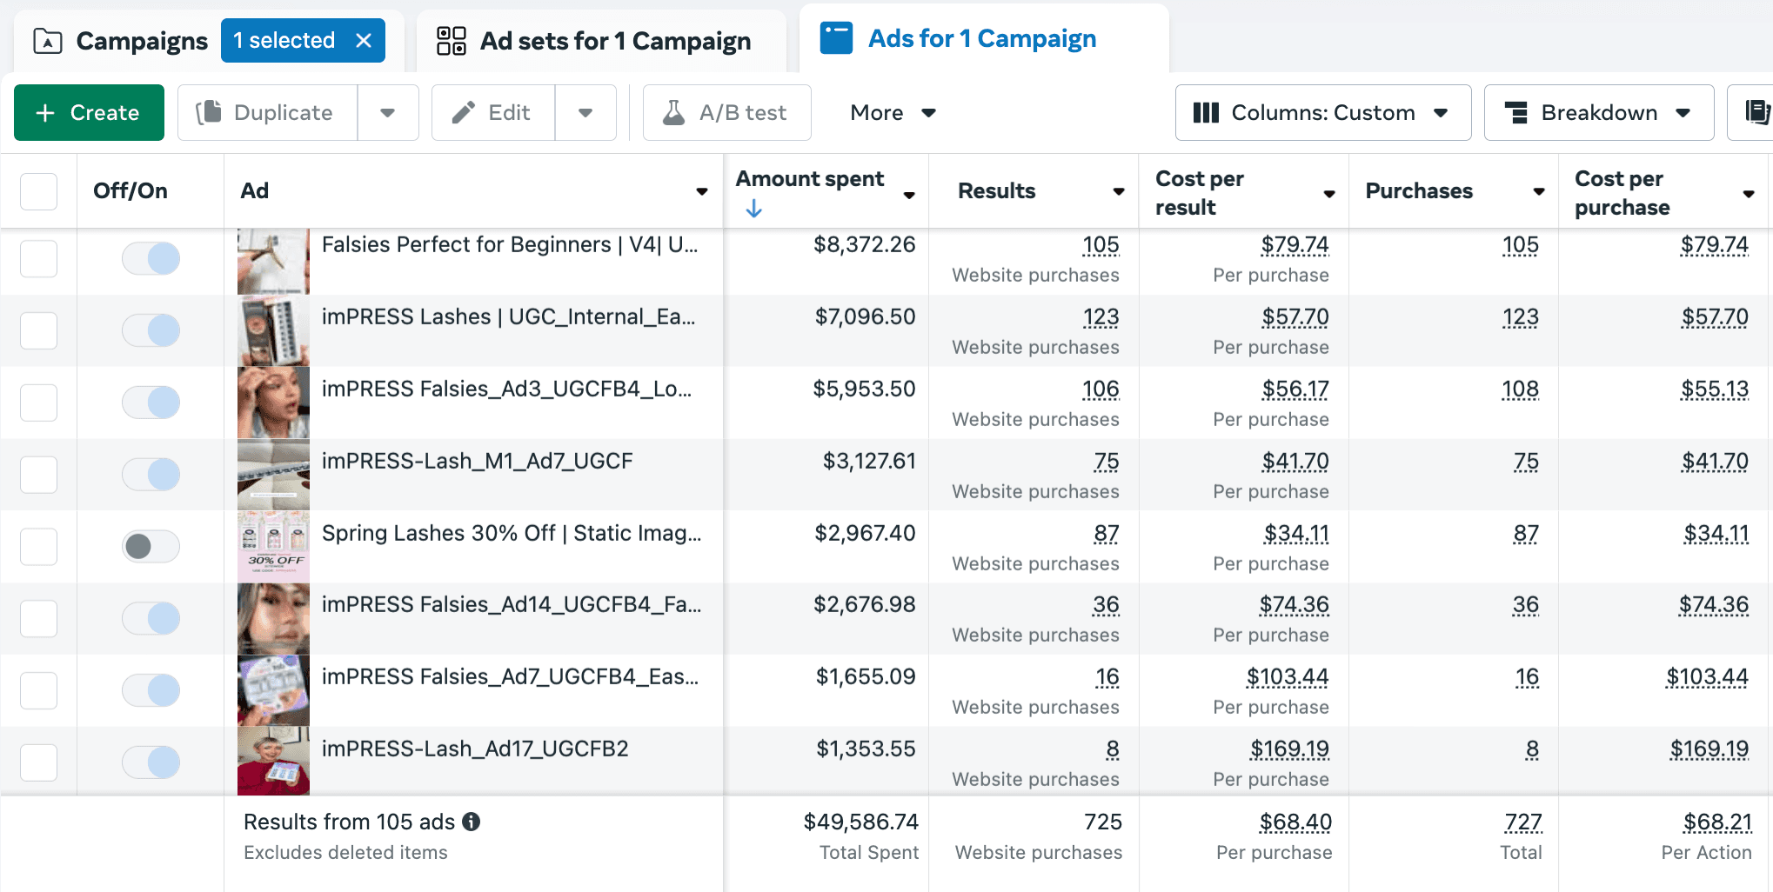This screenshot has height=892, width=1773.
Task: Click the Amount spent sort arrow icon
Action: coord(754,209)
